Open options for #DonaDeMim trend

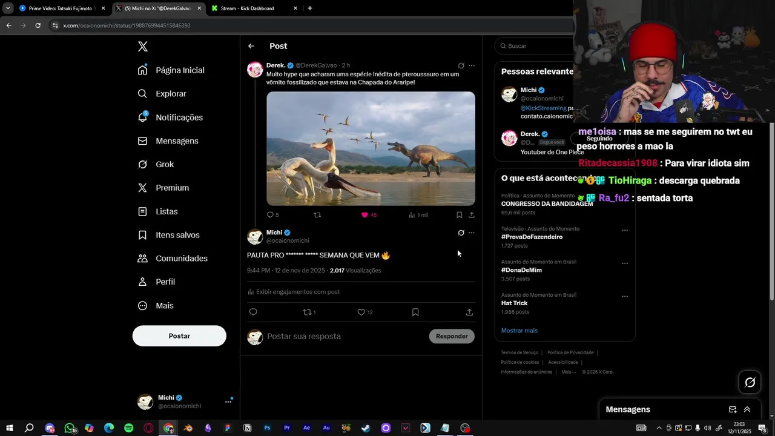625,263
